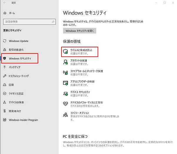Minimize the settings window
Screen dimensions: 177x154
(x=156, y=3)
